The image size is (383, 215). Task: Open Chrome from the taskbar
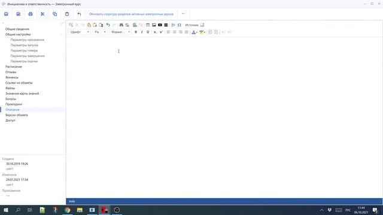click(x=68, y=210)
